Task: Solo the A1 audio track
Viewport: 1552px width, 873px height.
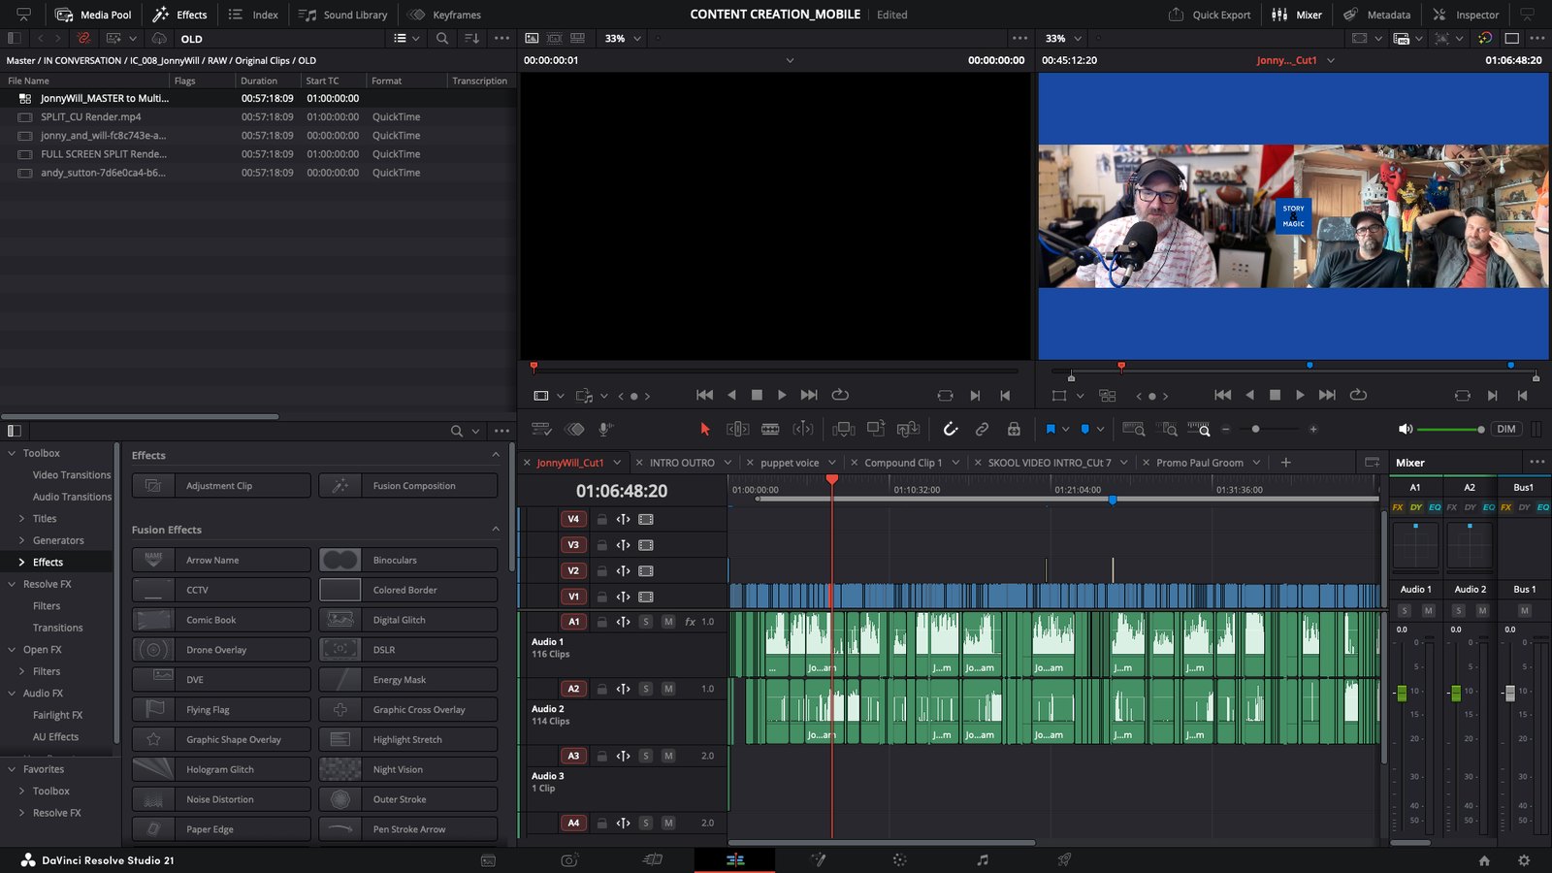Action: (x=646, y=622)
